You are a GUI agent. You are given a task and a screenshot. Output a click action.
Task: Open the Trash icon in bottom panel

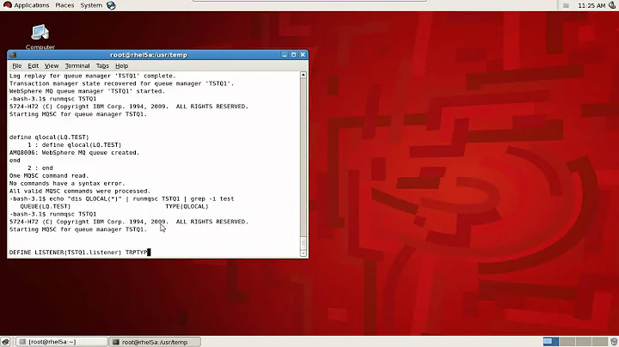pyautogui.click(x=614, y=342)
